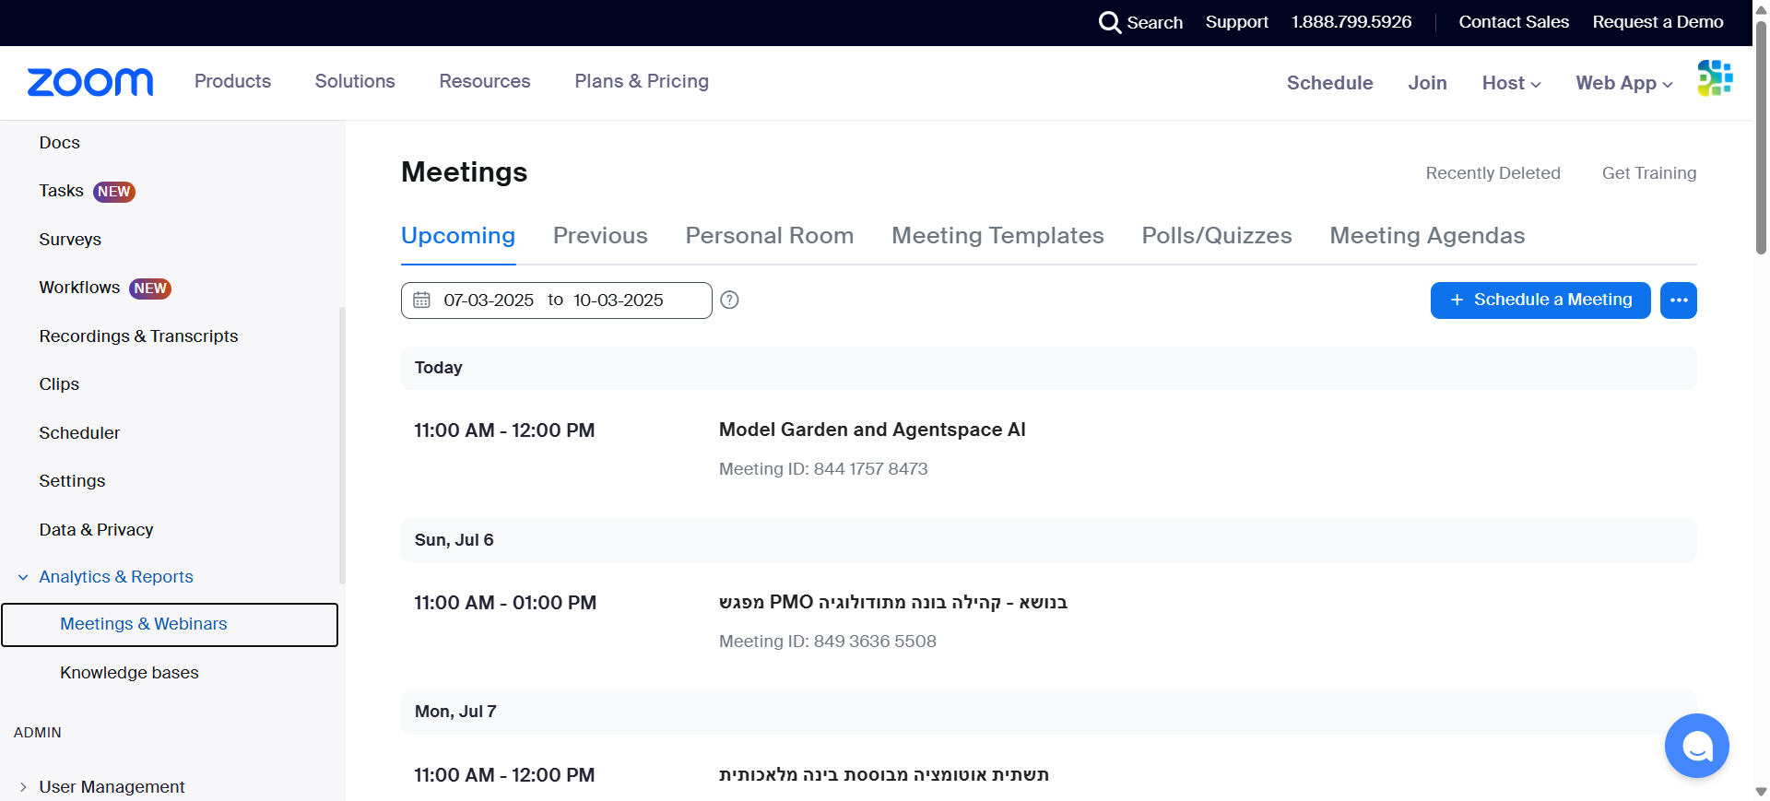
Task: Click Schedule a Meeting button
Action: (x=1540, y=300)
